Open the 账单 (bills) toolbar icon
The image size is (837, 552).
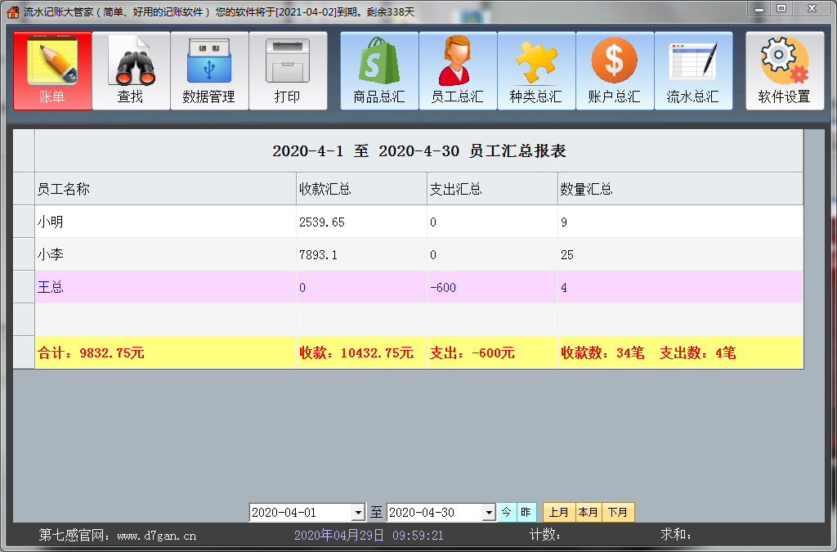[51, 70]
